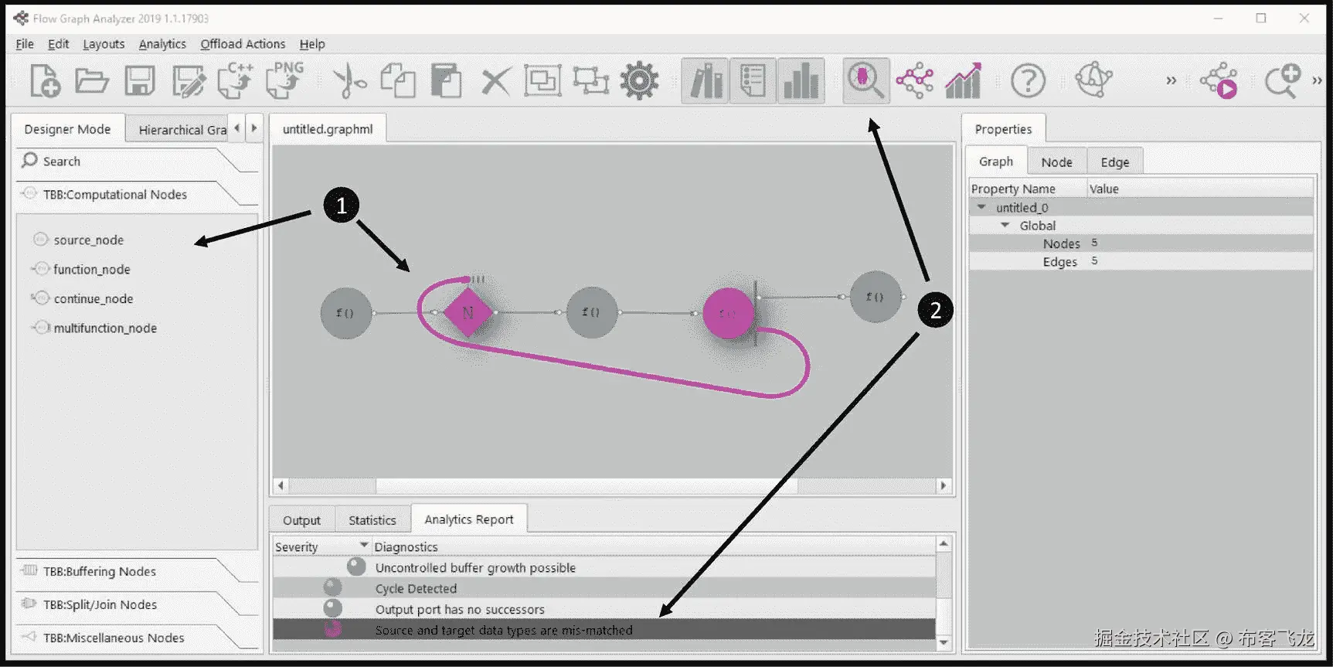Sort by Severity column dropdown arrow
The height and width of the screenshot is (667, 1333).
[x=363, y=546]
